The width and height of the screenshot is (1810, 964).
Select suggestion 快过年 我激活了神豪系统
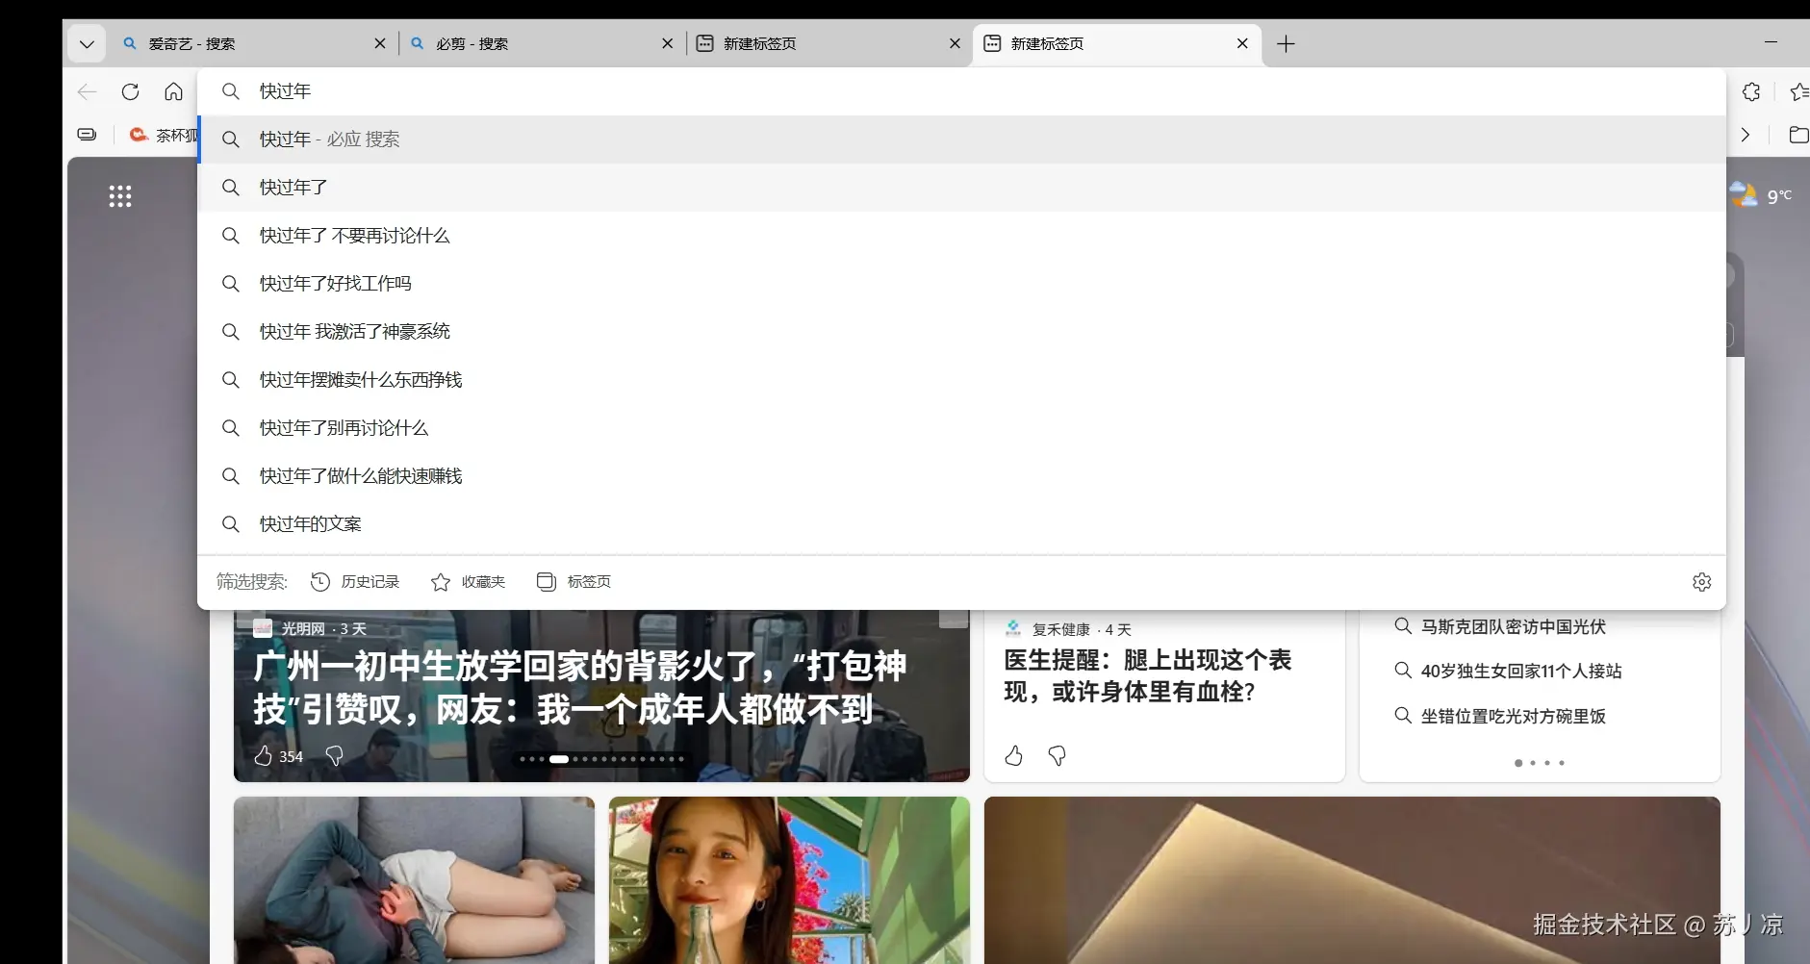click(961, 332)
